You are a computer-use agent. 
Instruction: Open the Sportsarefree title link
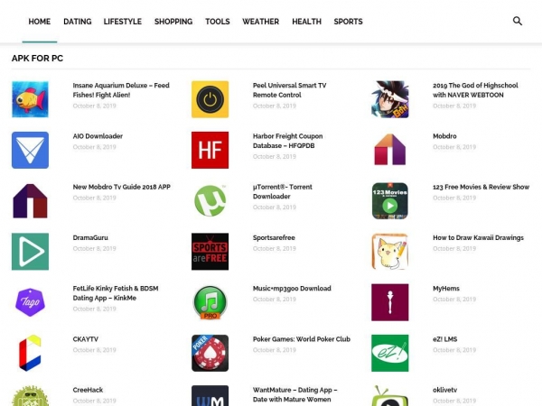[274, 237]
